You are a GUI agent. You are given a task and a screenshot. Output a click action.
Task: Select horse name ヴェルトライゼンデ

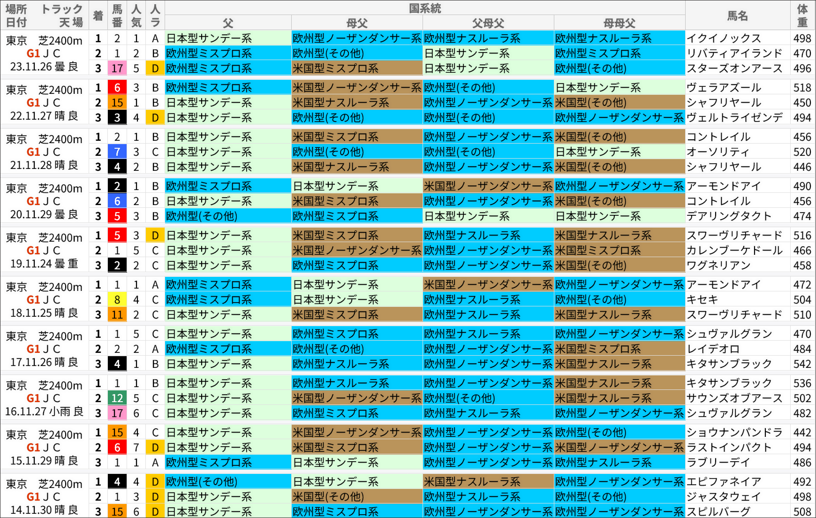pos(734,118)
